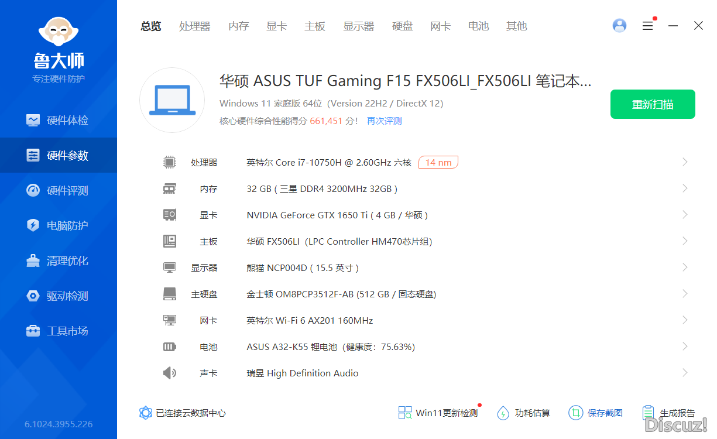
Task: Click the 驱动检测 gear icon
Action: click(x=33, y=296)
